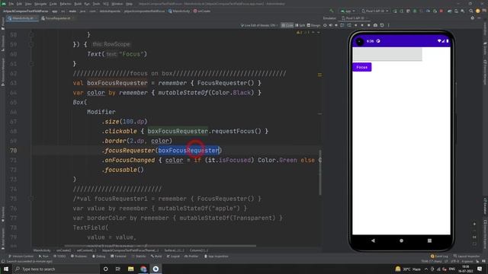
Task: Click Cortana circle icon in taskbar
Action: (x=105, y=269)
